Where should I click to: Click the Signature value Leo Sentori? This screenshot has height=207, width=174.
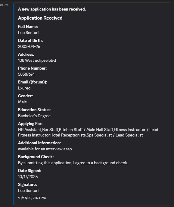pos(28,190)
